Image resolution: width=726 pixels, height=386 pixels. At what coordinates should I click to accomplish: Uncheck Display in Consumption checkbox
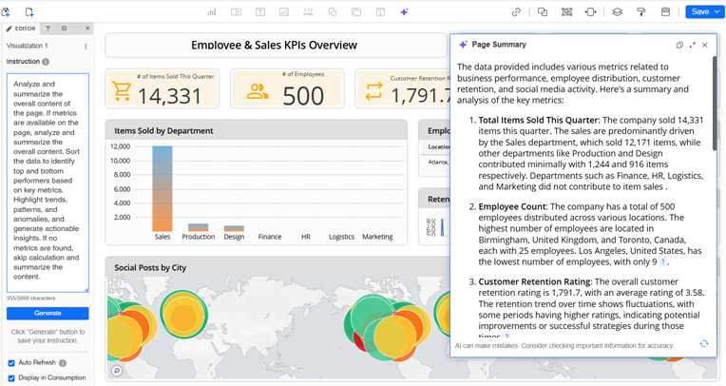pyautogui.click(x=11, y=378)
